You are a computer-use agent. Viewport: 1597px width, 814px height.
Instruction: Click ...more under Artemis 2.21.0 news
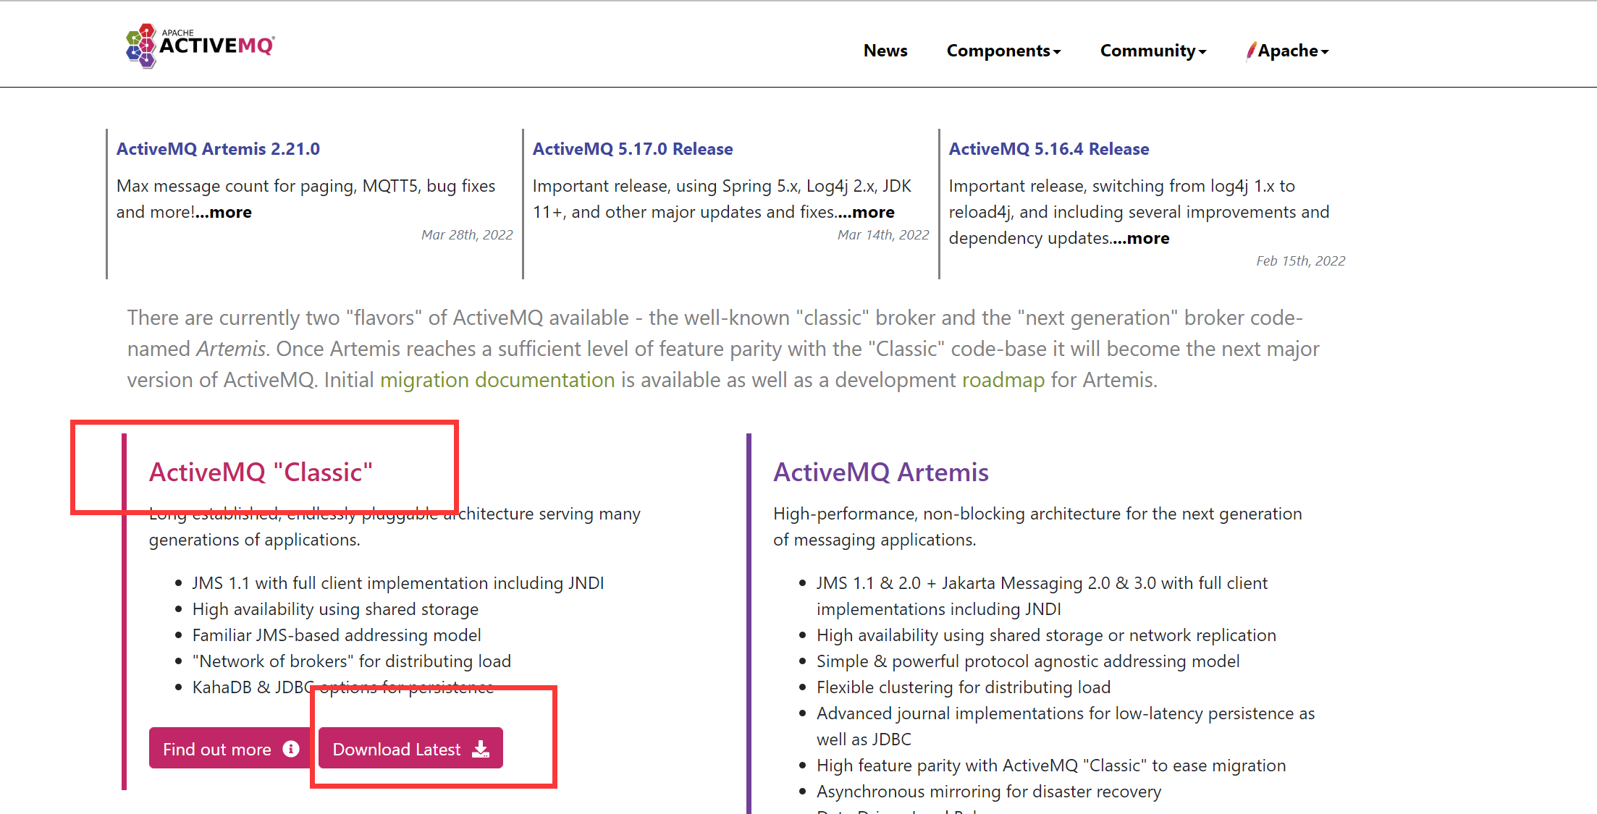224,213
